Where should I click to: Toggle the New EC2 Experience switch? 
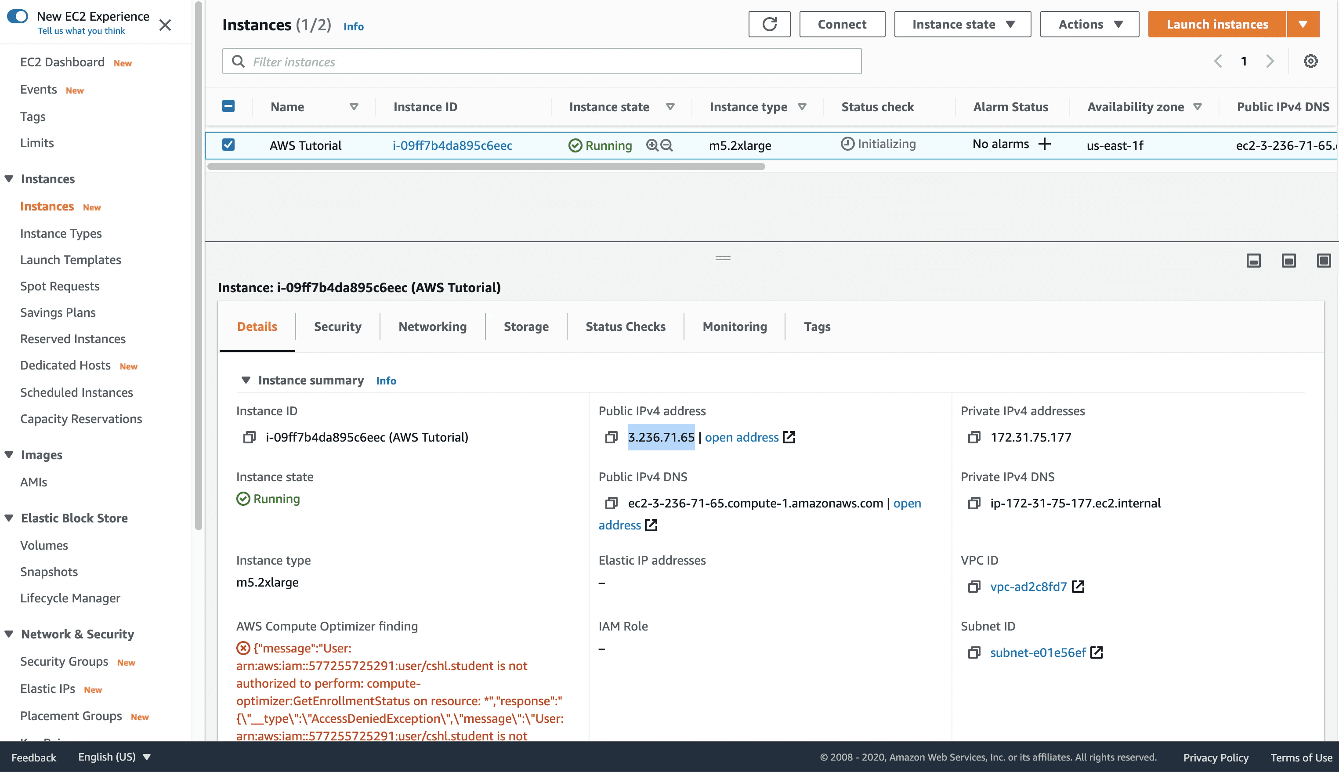(x=18, y=16)
